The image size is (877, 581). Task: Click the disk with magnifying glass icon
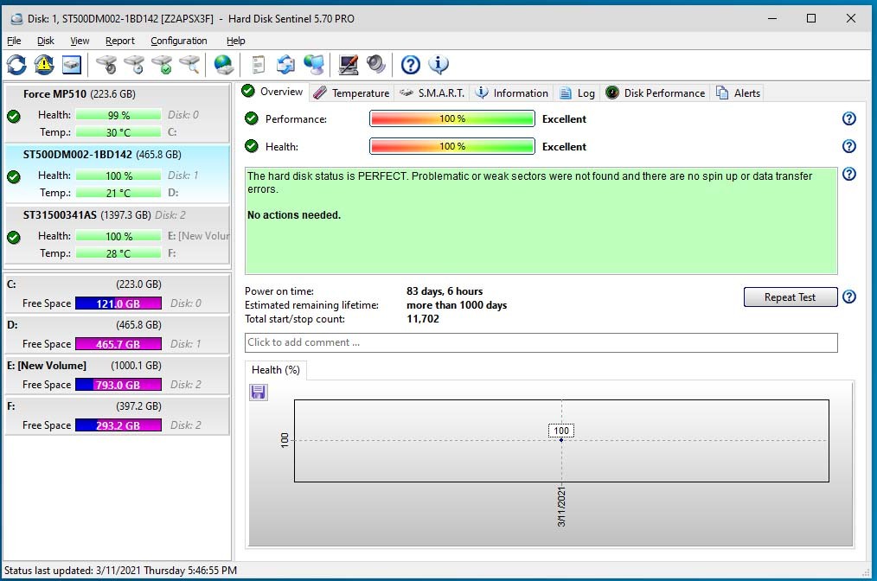(190, 65)
